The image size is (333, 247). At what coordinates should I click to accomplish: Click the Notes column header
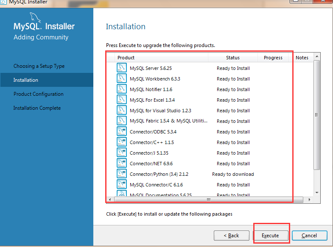coord(302,58)
